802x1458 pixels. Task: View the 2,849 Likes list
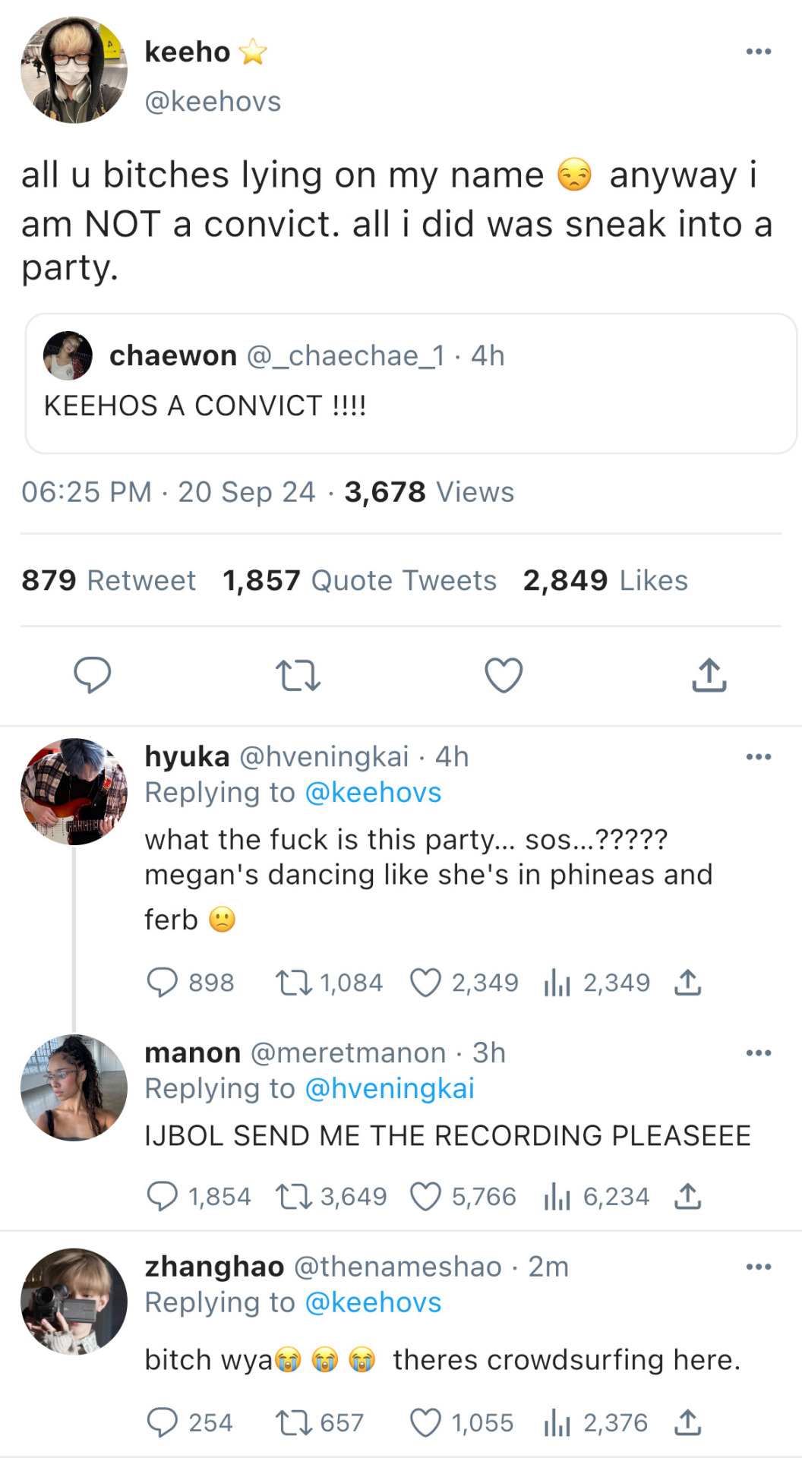tap(605, 581)
